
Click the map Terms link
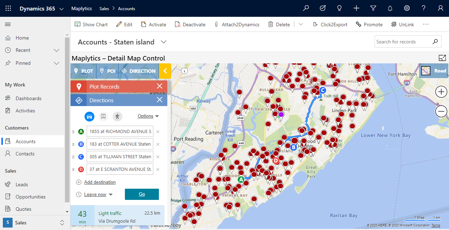[436, 225]
